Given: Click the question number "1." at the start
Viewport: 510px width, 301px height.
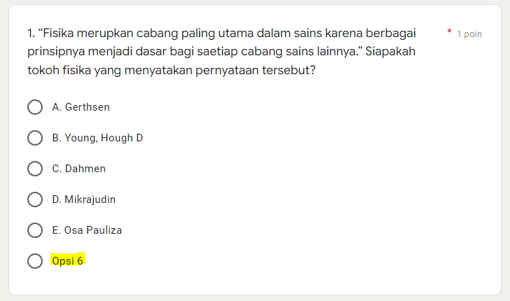Looking at the screenshot, I should pyautogui.click(x=32, y=33).
